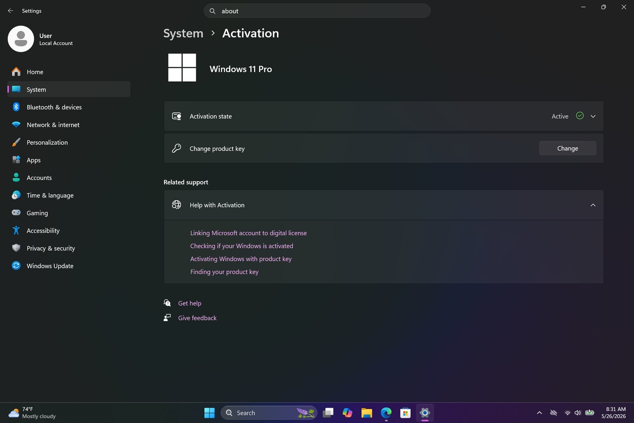Screen dimensions: 634x423
Task: Click the Activation state certificate icon
Action: coord(176,116)
